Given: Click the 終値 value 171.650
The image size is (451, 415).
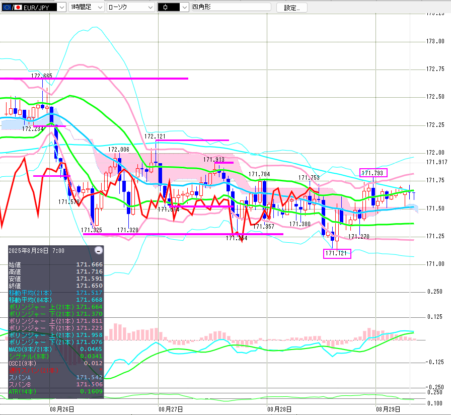Looking at the screenshot, I should click(89, 286).
